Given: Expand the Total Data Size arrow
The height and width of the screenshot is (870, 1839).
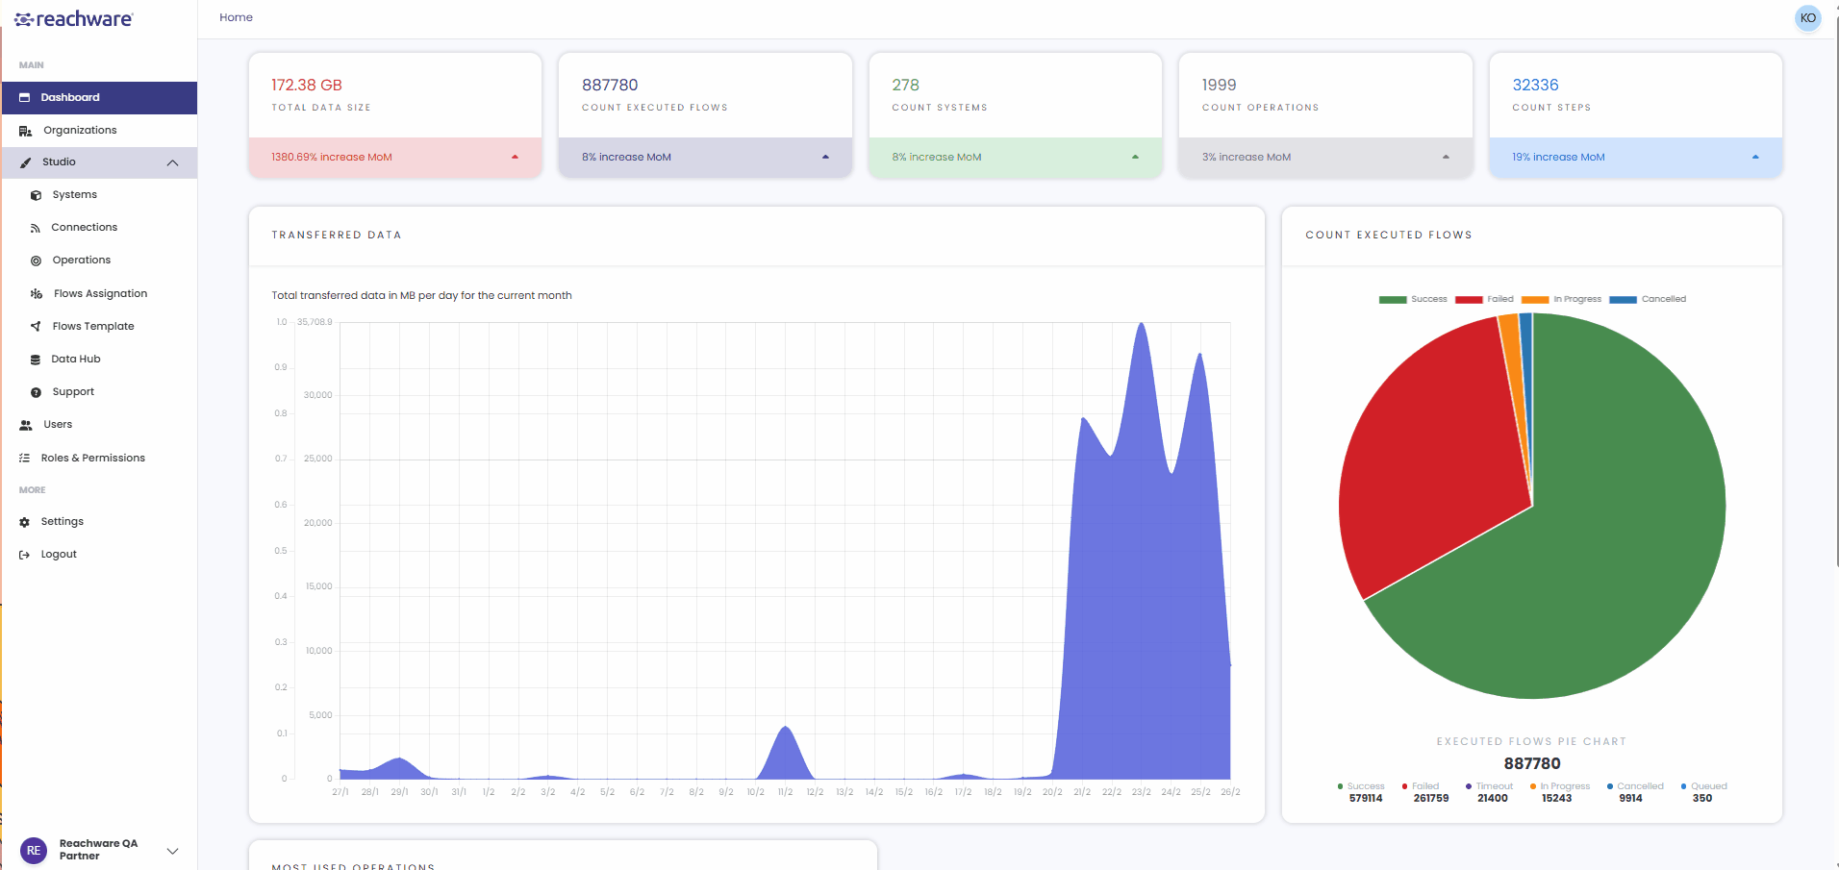Looking at the screenshot, I should [516, 157].
